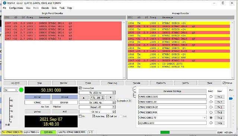This screenshot has height=136, width=238.
Task: Open the Tools menu
Action: (x=62, y=8)
